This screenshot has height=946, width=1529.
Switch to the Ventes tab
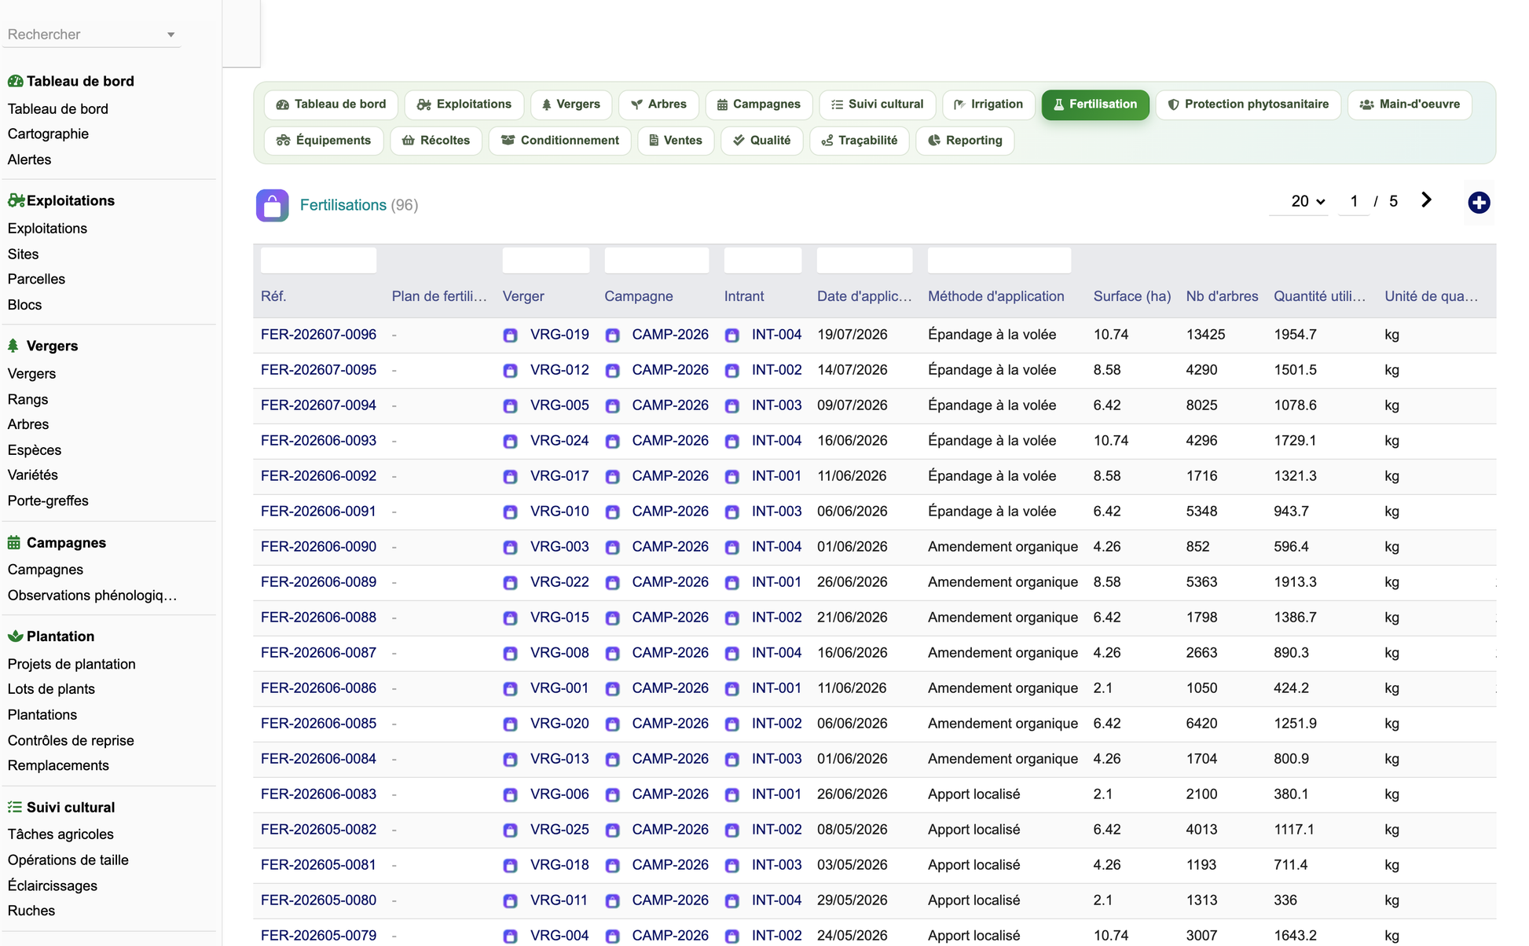(x=676, y=141)
